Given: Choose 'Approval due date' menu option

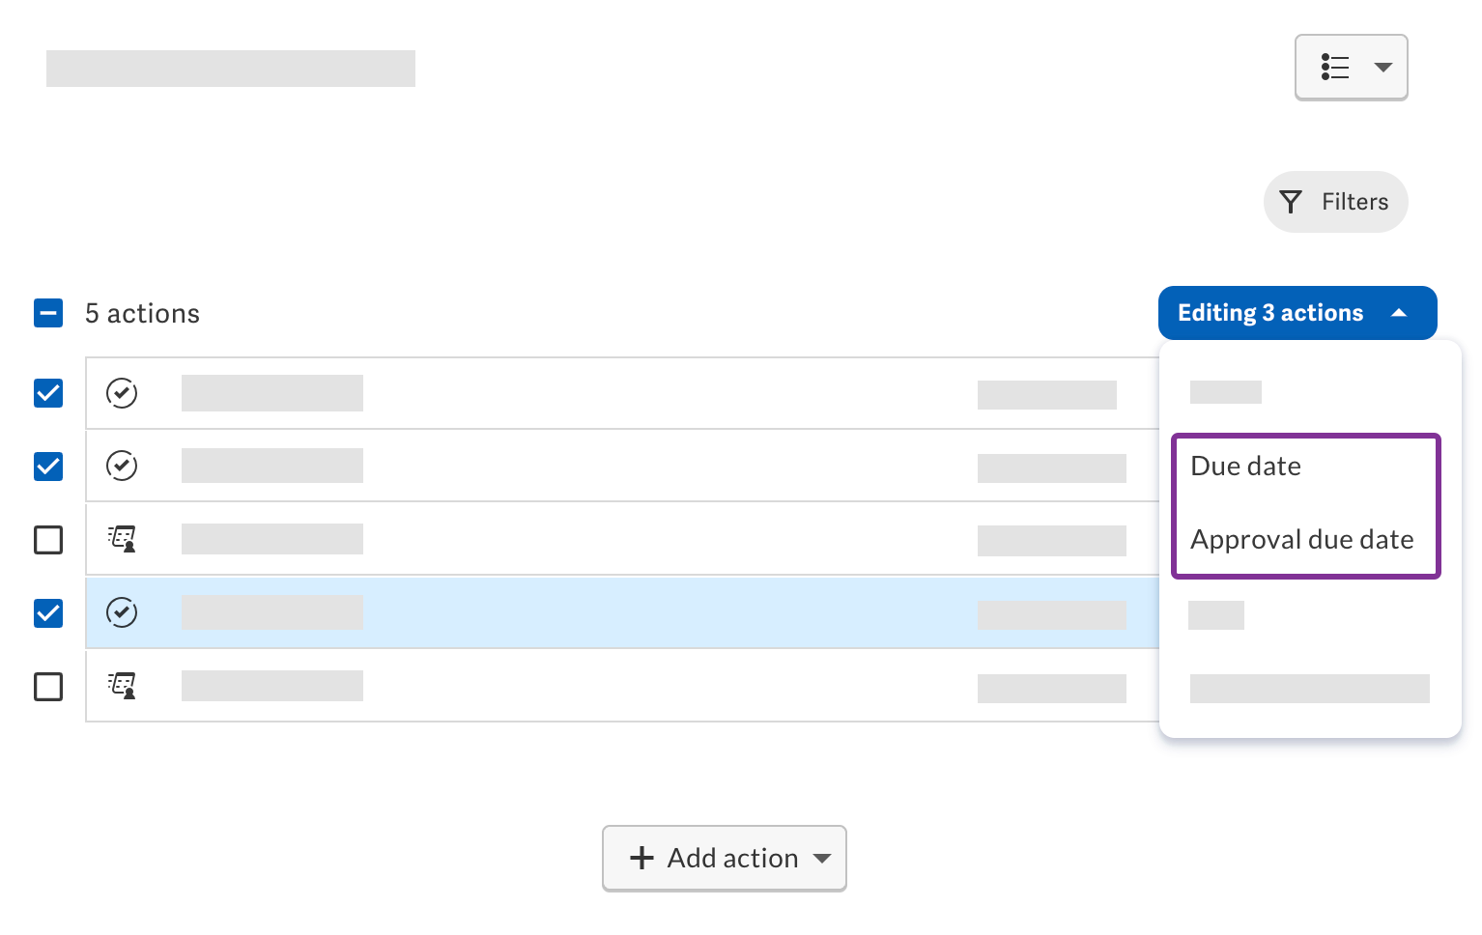Looking at the screenshot, I should tap(1301, 539).
